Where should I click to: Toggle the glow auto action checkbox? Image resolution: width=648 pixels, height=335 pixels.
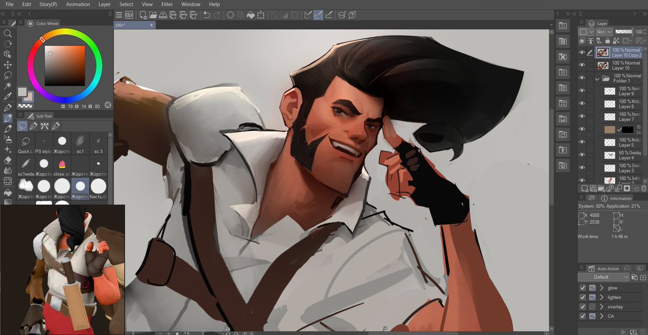point(582,288)
